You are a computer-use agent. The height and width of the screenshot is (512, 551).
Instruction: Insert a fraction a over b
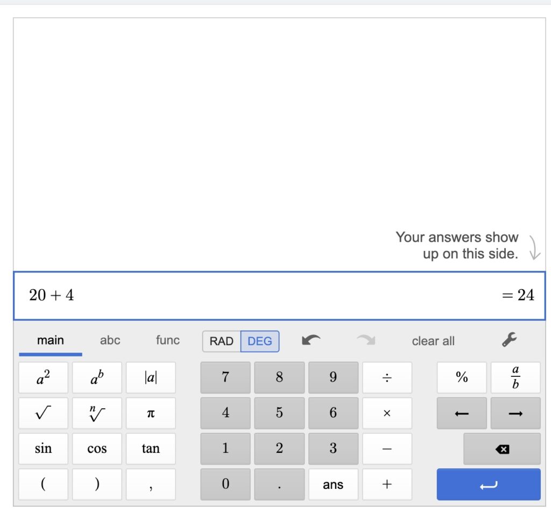click(515, 377)
